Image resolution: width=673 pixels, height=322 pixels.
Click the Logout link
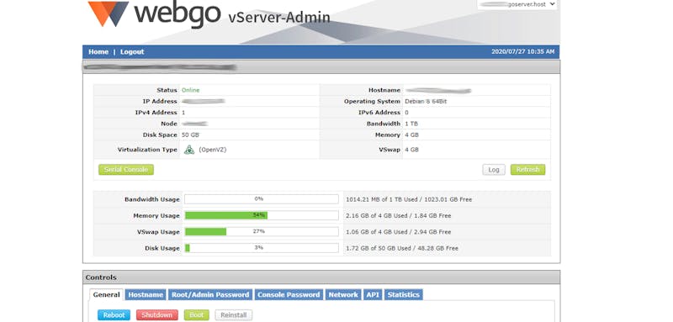point(132,51)
